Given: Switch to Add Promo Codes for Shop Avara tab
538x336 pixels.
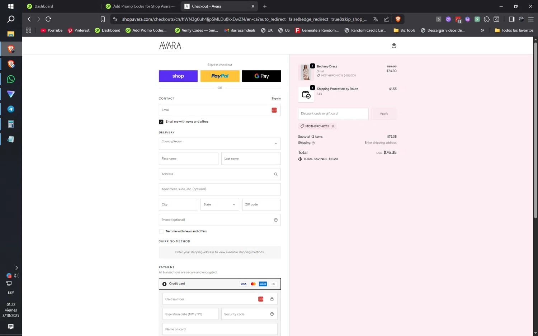Looking at the screenshot, I should [x=141, y=6].
